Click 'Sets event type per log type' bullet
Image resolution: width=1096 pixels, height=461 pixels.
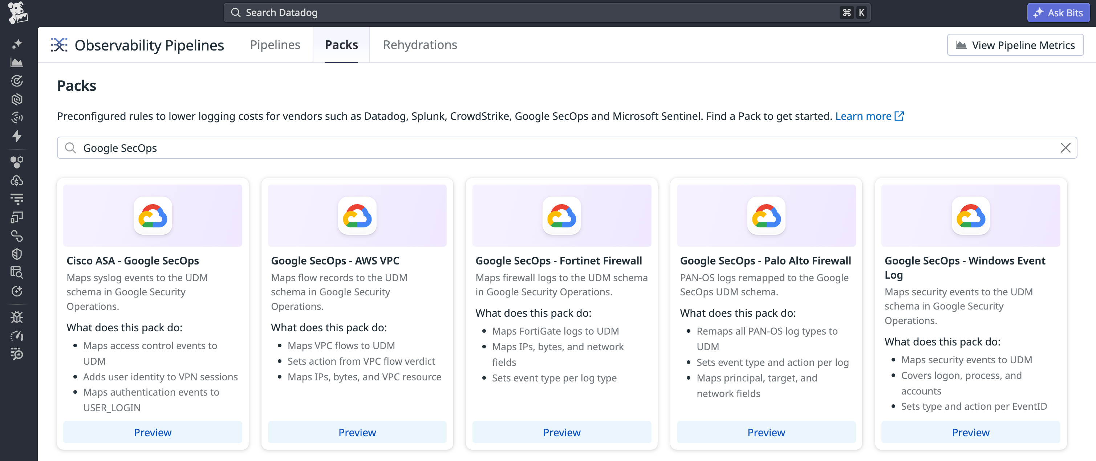(555, 378)
